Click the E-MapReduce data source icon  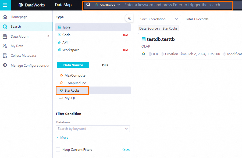click(61, 83)
